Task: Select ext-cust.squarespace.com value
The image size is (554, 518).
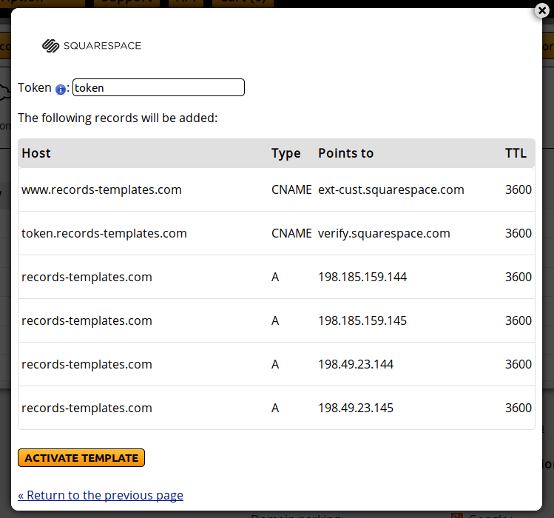Action: [391, 190]
